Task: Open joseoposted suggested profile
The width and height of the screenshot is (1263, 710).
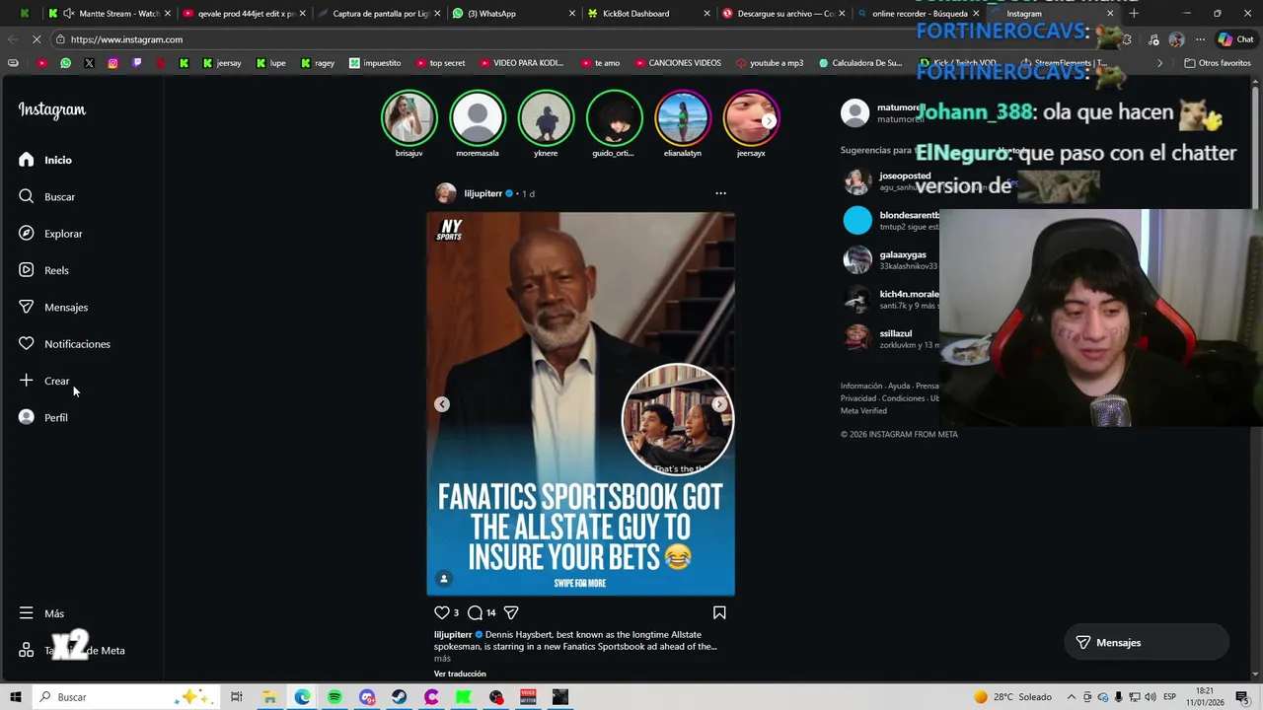Action: pos(905,176)
